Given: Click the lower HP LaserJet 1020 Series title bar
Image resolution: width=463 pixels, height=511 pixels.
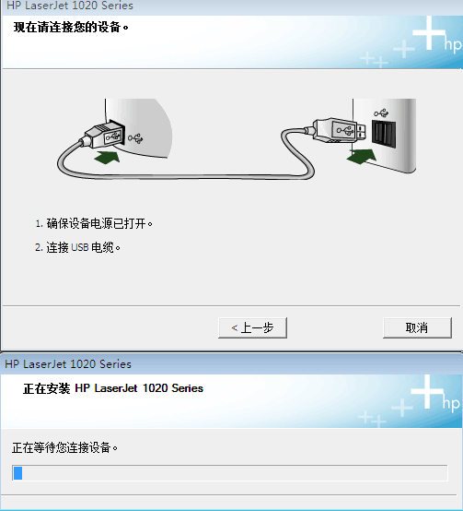Looking at the screenshot, I should click(x=232, y=364).
